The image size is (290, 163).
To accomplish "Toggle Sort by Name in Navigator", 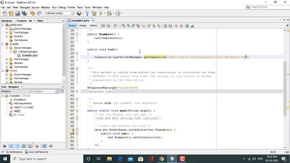I will tap(44, 146).
